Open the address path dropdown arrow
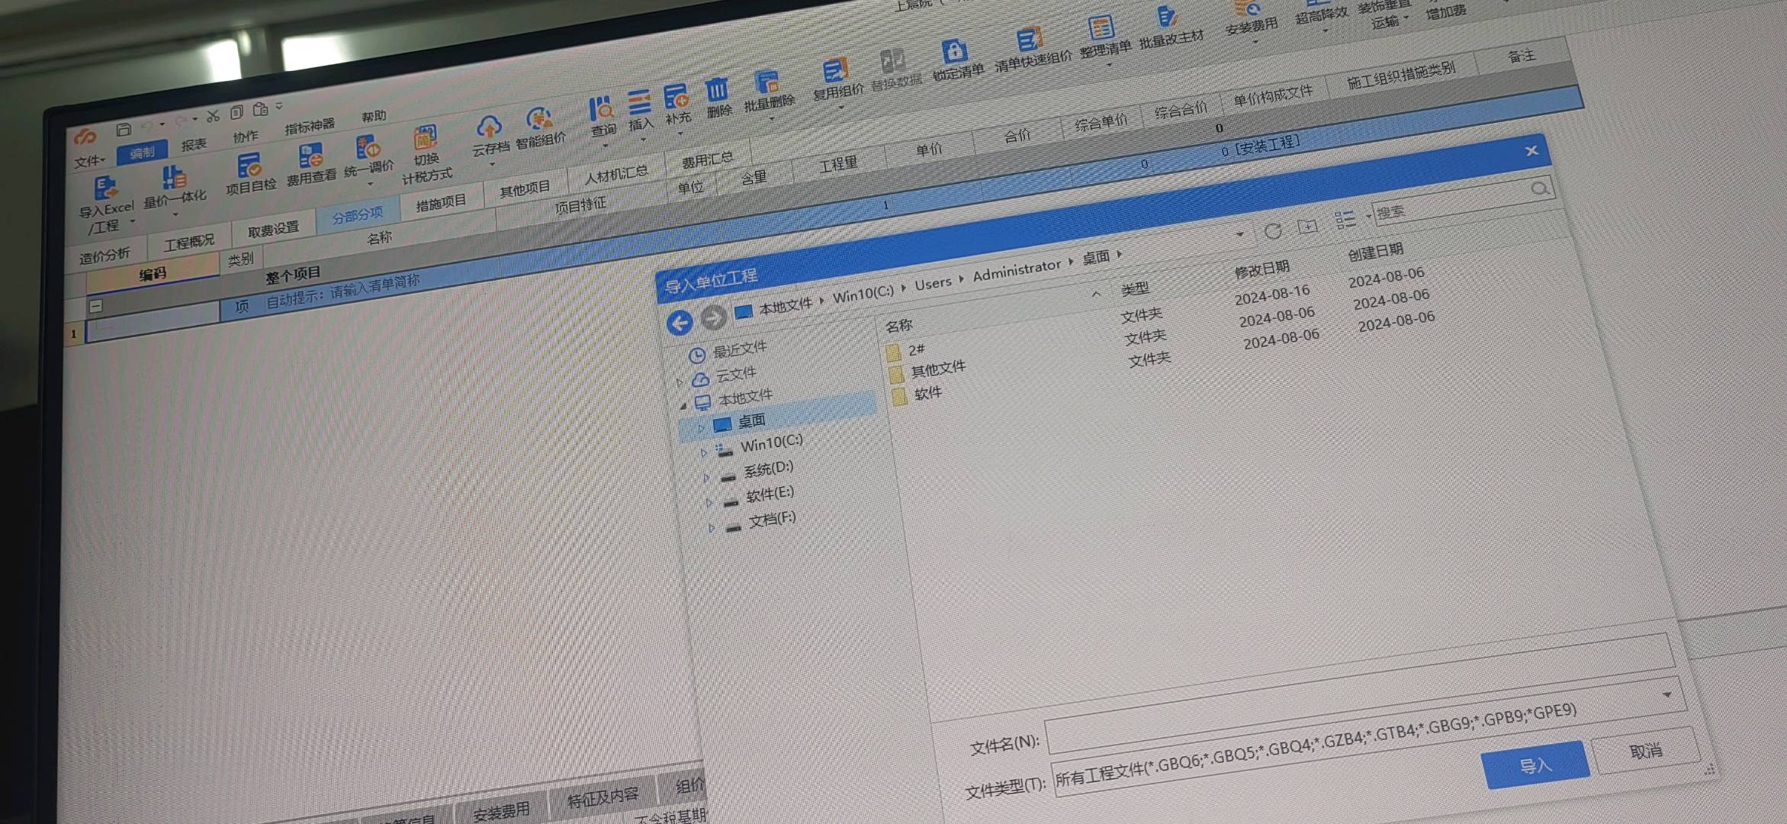This screenshot has height=824, width=1787. click(1240, 234)
